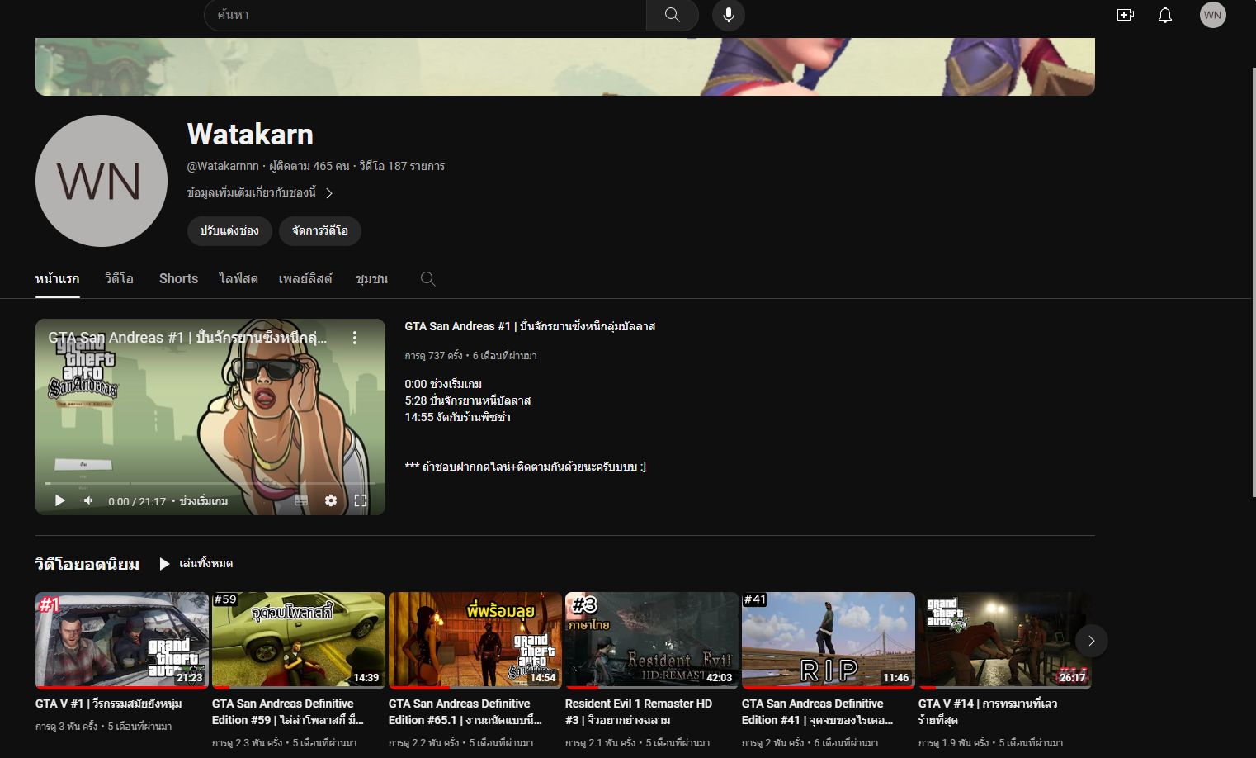Show next popular videos with right arrow
This screenshot has height=758, width=1256.
point(1091,641)
